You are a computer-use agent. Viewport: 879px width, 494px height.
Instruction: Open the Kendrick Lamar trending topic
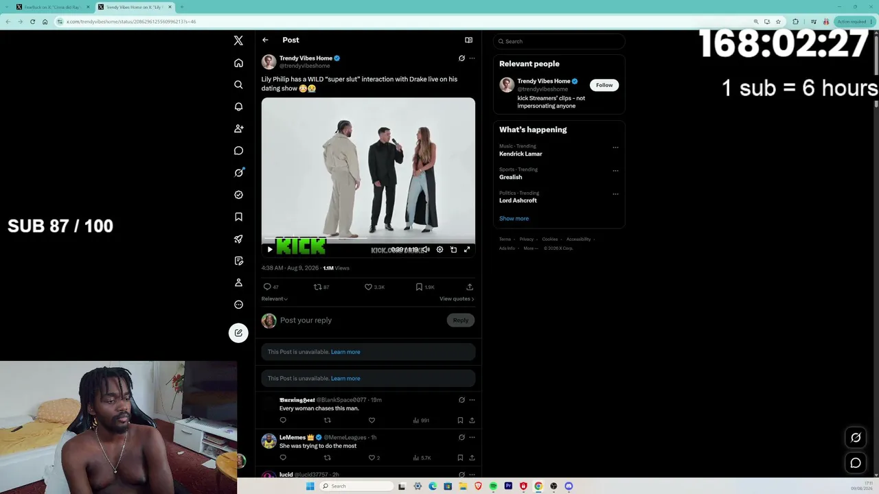pyautogui.click(x=521, y=154)
